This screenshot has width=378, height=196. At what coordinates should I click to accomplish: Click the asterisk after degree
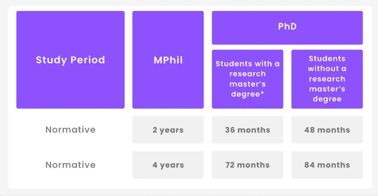pyautogui.click(x=262, y=92)
